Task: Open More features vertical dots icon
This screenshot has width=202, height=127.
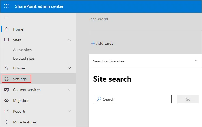Action: coord(6,122)
